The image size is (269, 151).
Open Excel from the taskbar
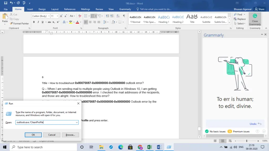149,147
